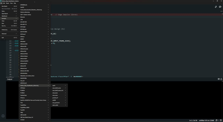Screen dimensions: 223x122
Task: Toggle the Output panel lock icon
Action: click(x=221, y=79)
